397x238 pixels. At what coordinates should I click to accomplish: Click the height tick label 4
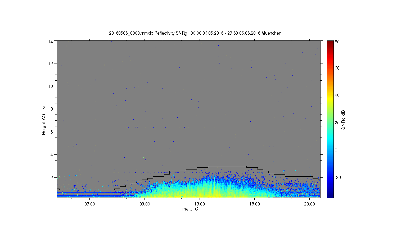[52, 155]
